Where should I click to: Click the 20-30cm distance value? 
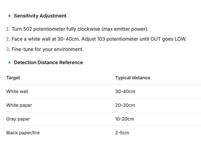[x=125, y=105]
